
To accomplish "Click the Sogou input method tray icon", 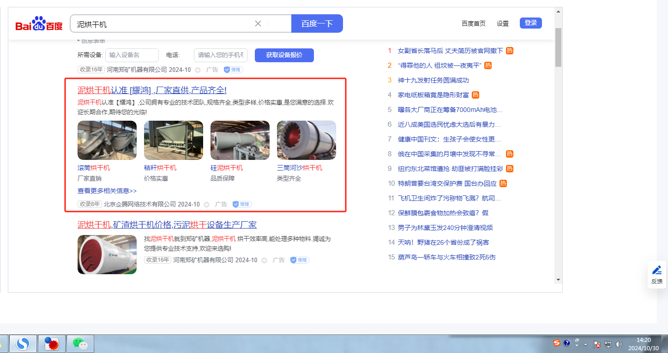I will (x=557, y=343).
